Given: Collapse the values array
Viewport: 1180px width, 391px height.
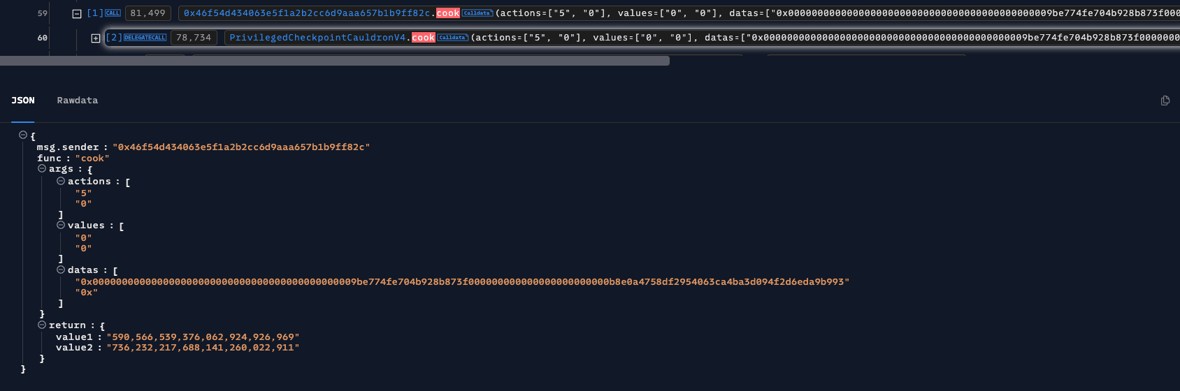Looking at the screenshot, I should point(61,225).
